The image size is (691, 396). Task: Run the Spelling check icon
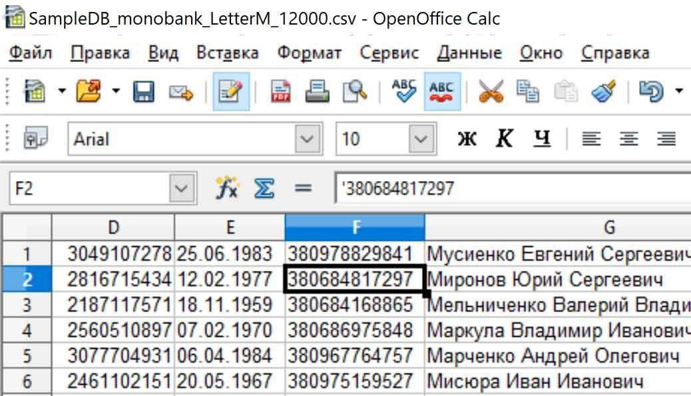click(403, 92)
